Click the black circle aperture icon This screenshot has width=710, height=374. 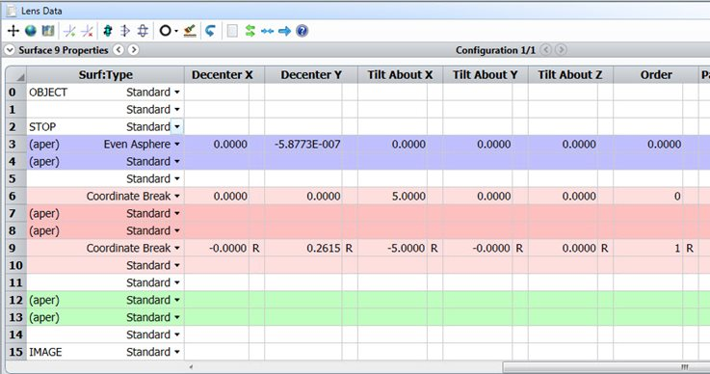[x=166, y=31]
